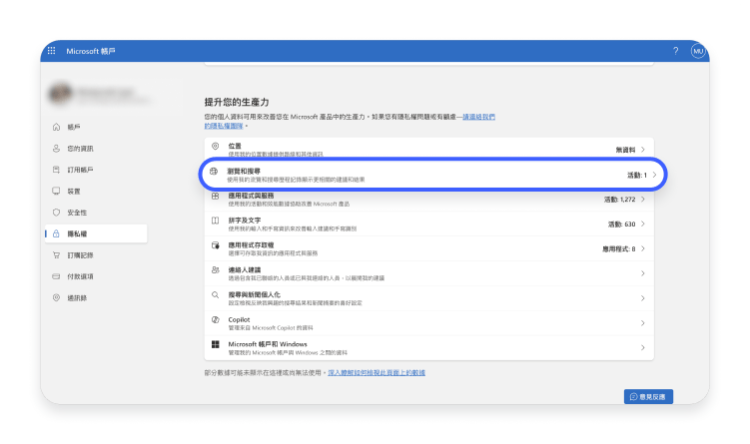Viewport: 750px width, 444px height.
Task: Click the 拼字及文字 row title
Action: pos(245,221)
